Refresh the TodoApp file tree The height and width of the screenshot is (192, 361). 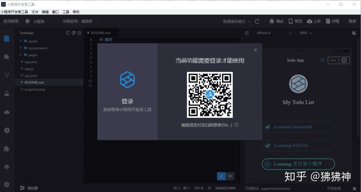68,33
